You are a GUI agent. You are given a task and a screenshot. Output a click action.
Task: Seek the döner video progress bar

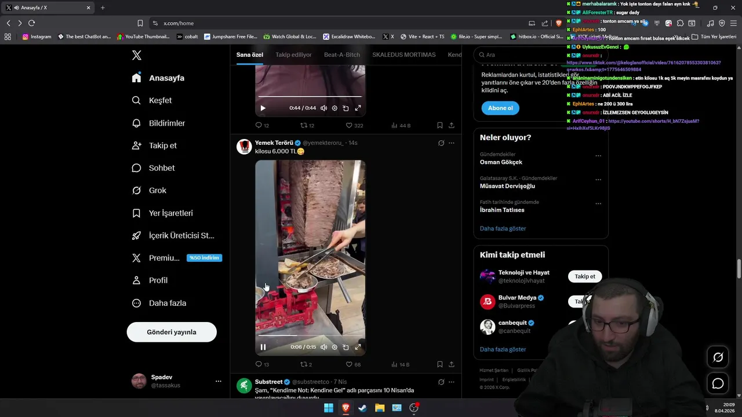pyautogui.click(x=310, y=335)
